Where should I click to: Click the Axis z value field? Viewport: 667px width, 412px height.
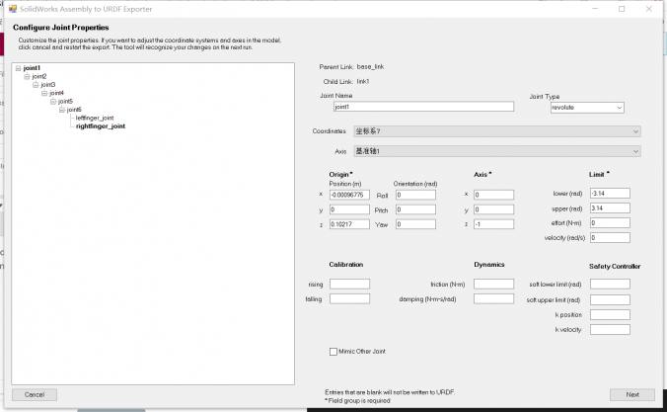[493, 224]
